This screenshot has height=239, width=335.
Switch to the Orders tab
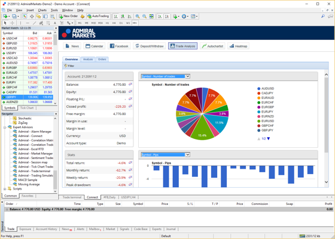tap(102, 59)
